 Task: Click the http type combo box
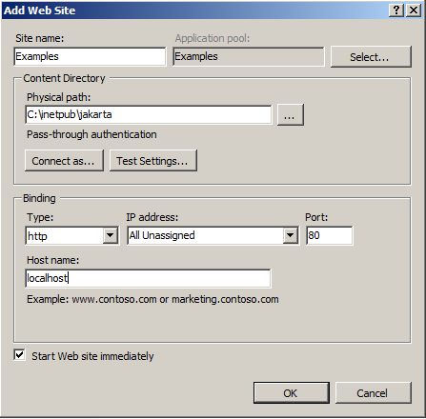coord(71,235)
